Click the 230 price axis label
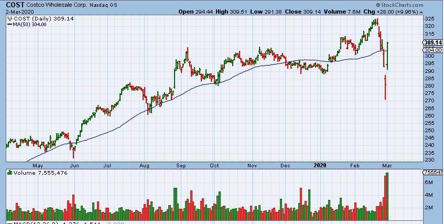The image size is (444, 224). coord(429,159)
